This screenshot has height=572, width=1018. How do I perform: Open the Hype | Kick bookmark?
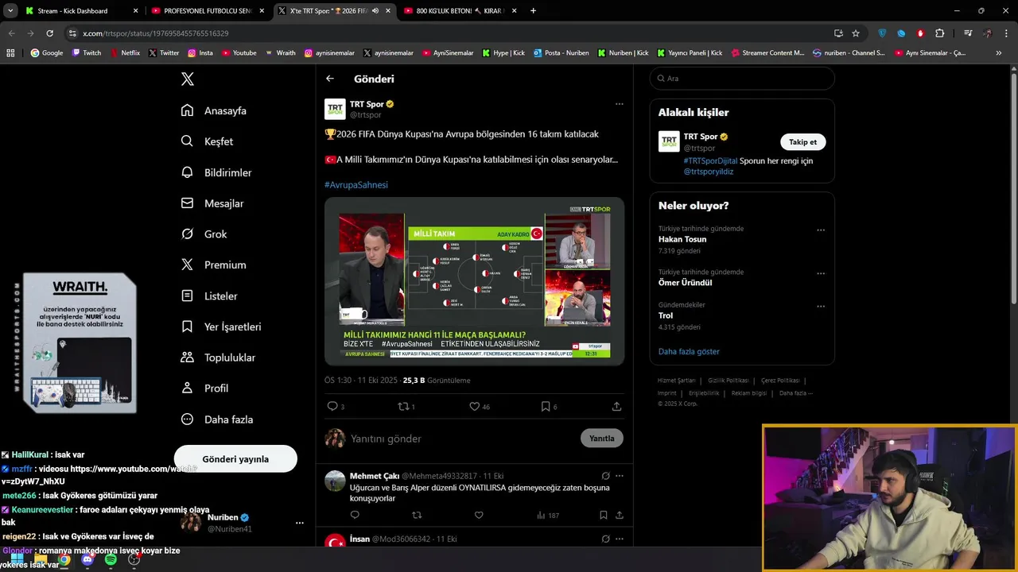click(x=503, y=53)
